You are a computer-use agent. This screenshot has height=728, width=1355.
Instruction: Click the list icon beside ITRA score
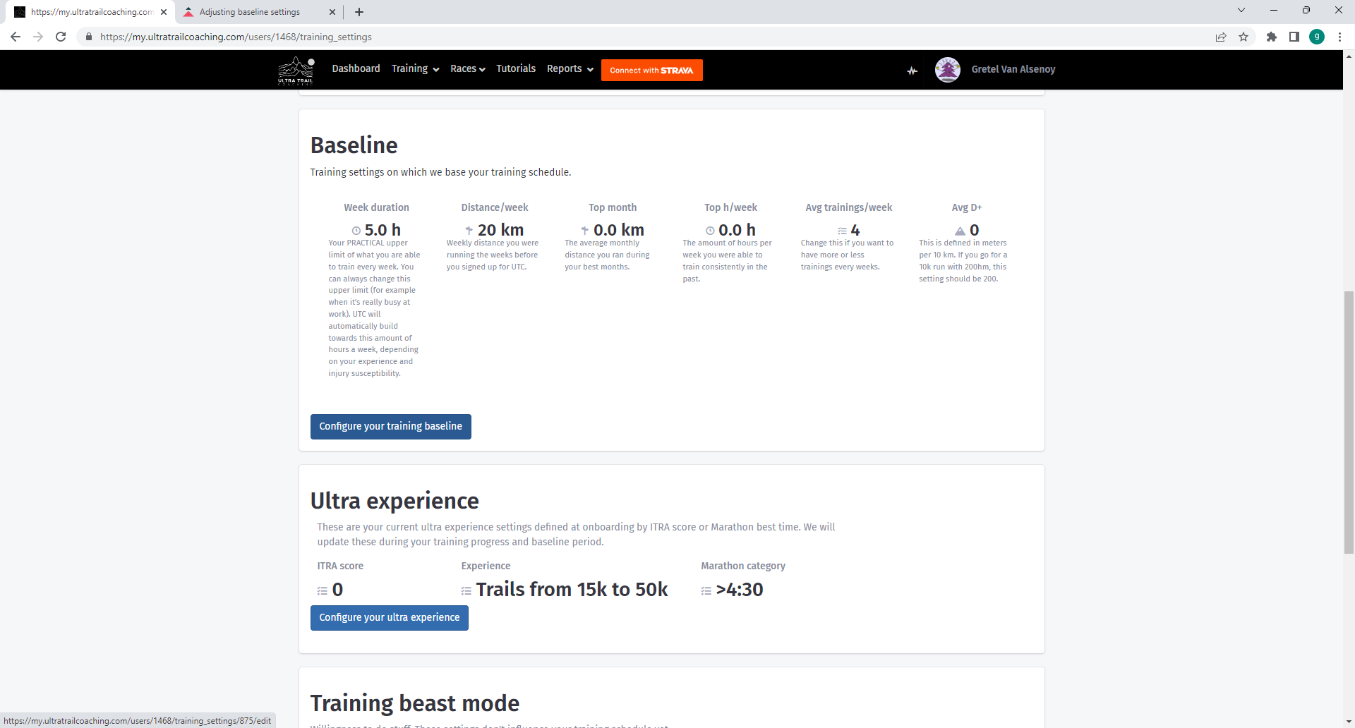coord(323,590)
